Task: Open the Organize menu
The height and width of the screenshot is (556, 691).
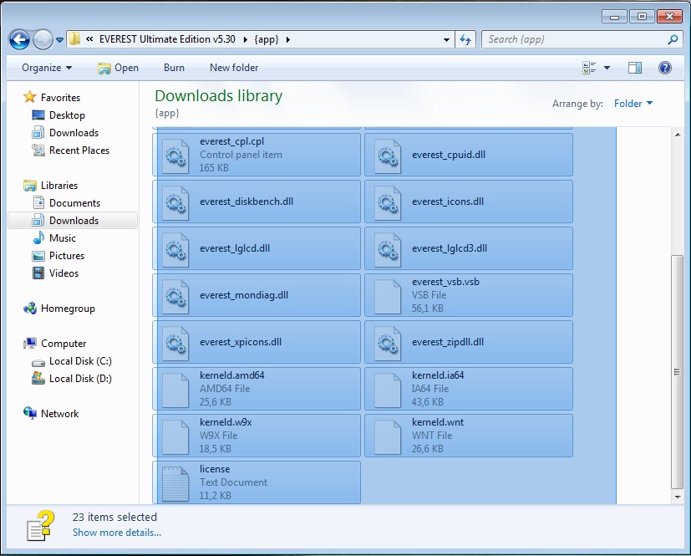Action: coord(47,68)
